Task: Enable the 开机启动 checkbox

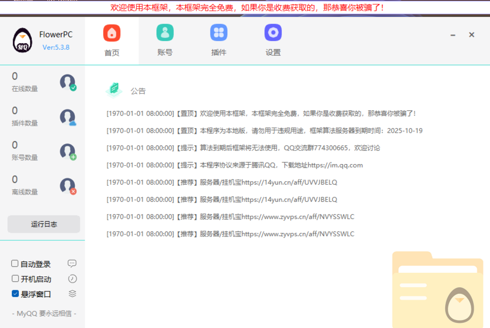Action: point(15,279)
